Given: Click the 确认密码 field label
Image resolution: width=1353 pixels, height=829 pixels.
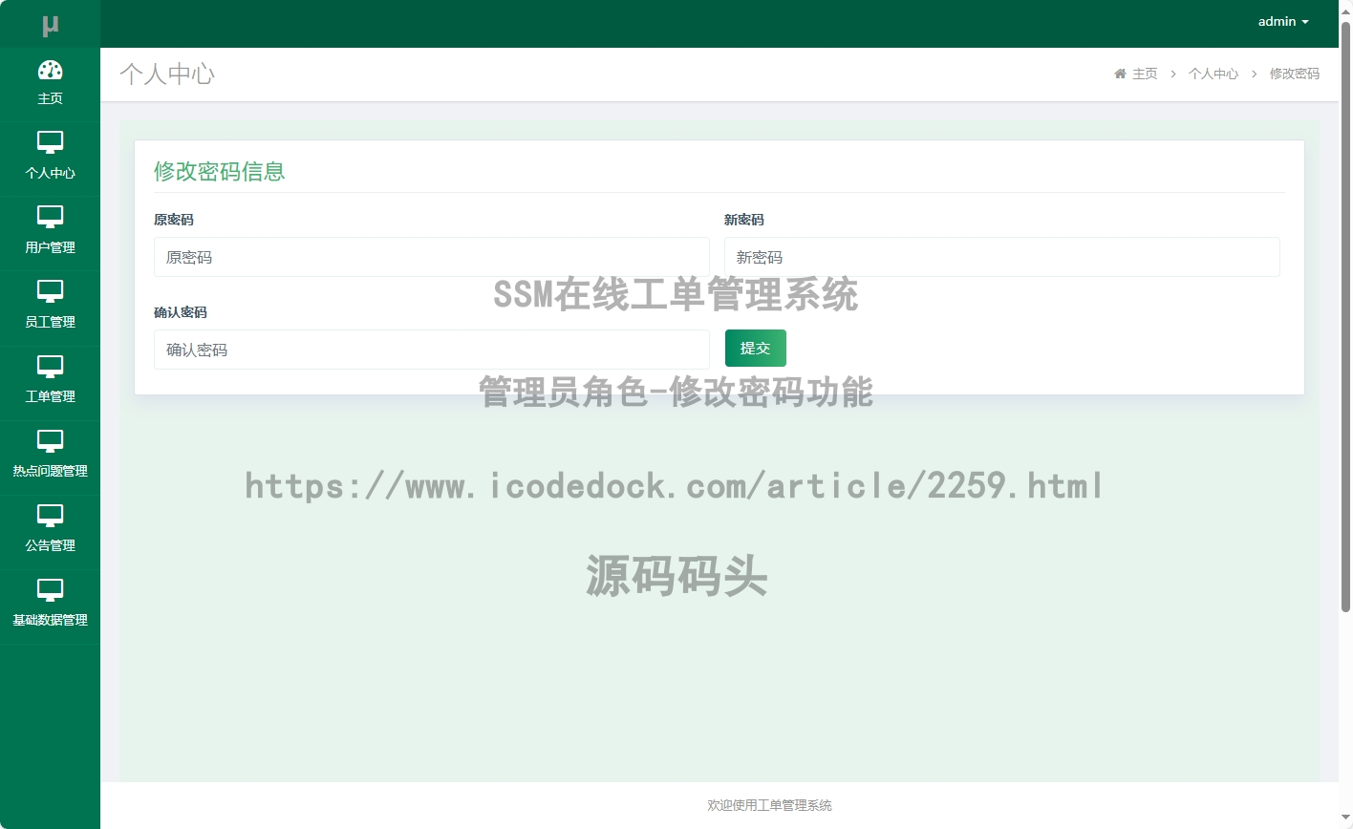Looking at the screenshot, I should pos(181,312).
